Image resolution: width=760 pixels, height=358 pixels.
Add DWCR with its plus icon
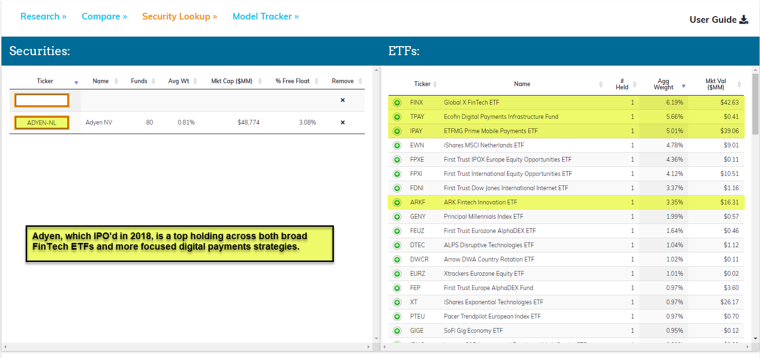[x=397, y=260]
